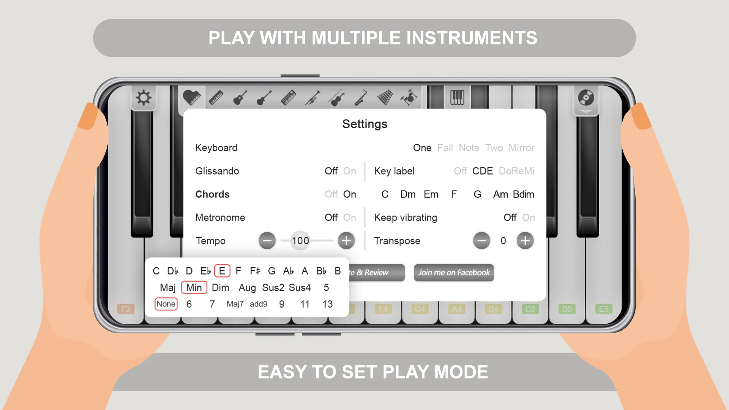Increase Transpose value with plus button

click(525, 241)
